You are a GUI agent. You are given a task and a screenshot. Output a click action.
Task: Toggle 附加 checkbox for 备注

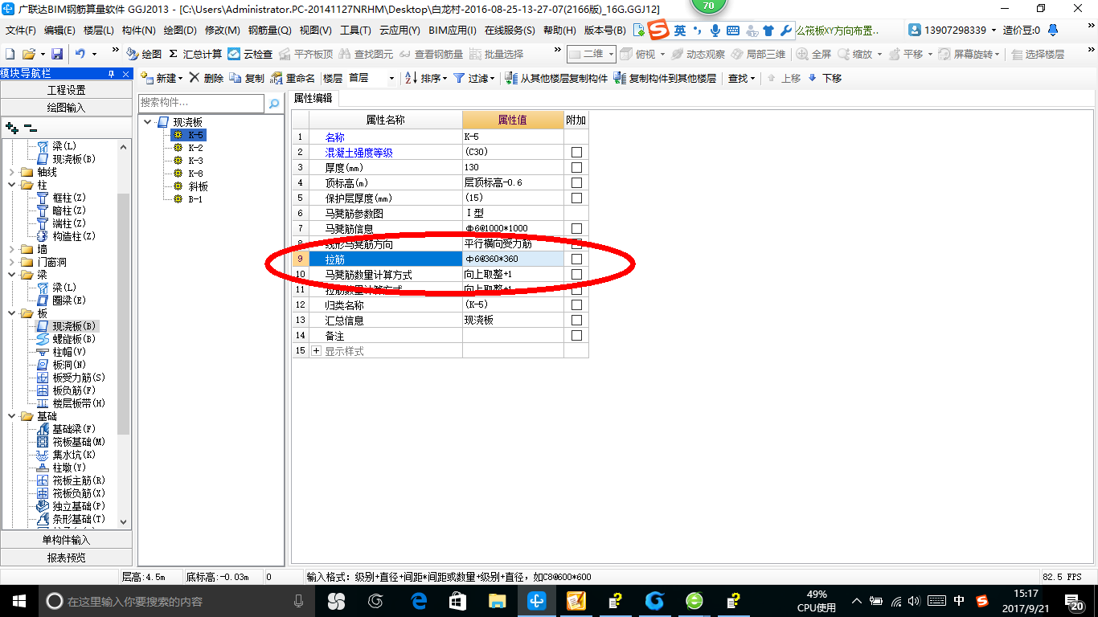coord(576,336)
